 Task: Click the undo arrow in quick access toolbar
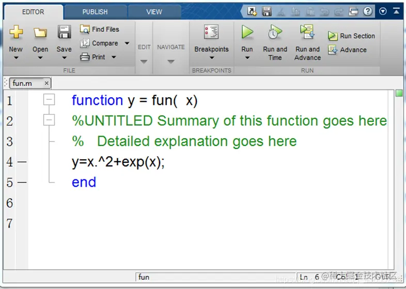tap(324, 12)
